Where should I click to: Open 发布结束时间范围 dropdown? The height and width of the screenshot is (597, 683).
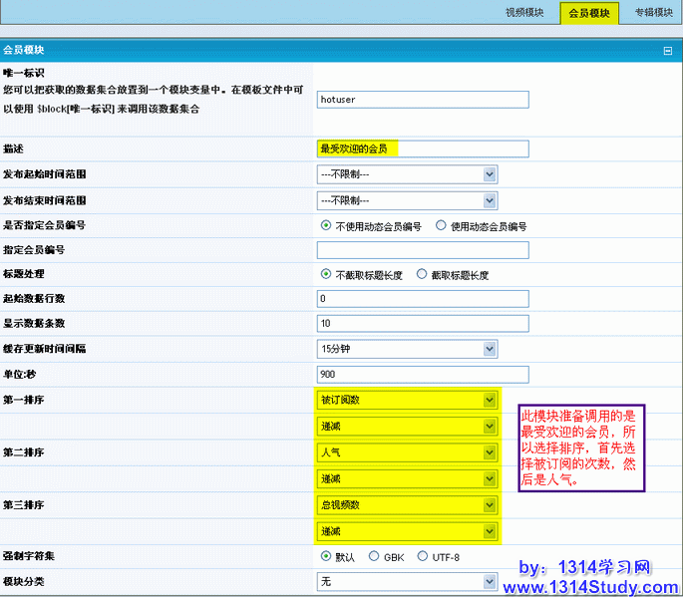406,199
